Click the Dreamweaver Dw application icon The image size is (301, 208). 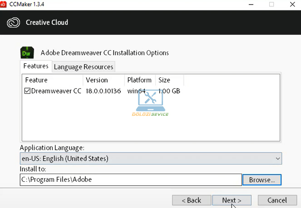pos(27,53)
